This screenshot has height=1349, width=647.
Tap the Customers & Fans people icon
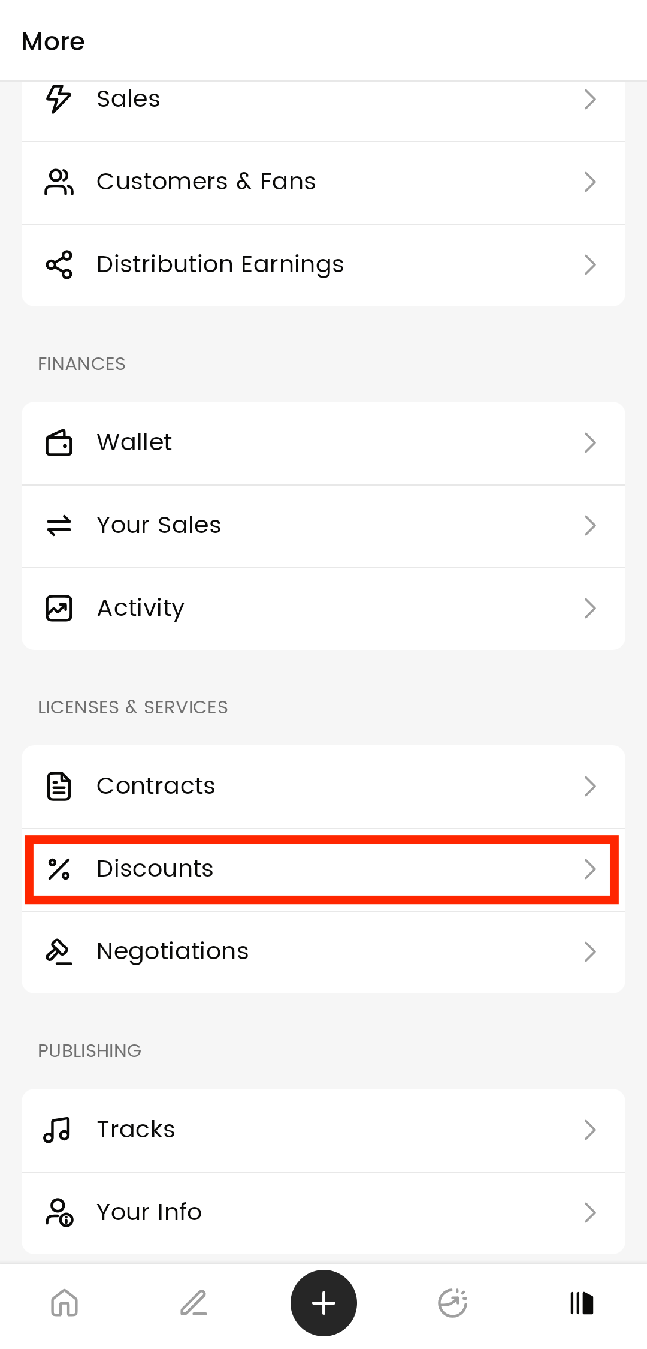pyautogui.click(x=59, y=182)
